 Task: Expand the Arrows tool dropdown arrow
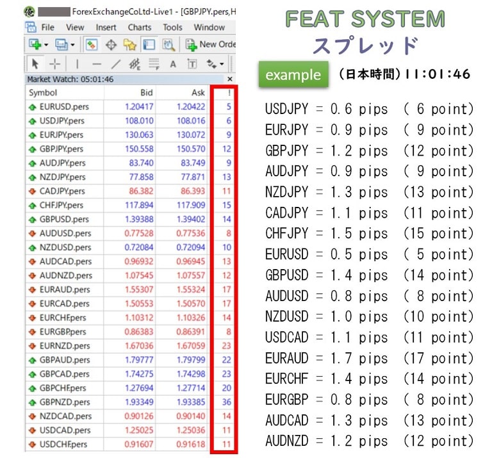click(222, 64)
